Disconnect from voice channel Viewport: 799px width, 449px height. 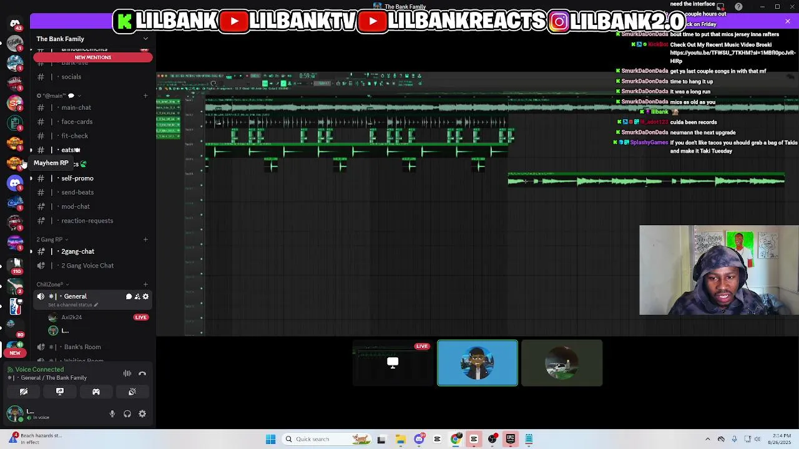tap(142, 374)
